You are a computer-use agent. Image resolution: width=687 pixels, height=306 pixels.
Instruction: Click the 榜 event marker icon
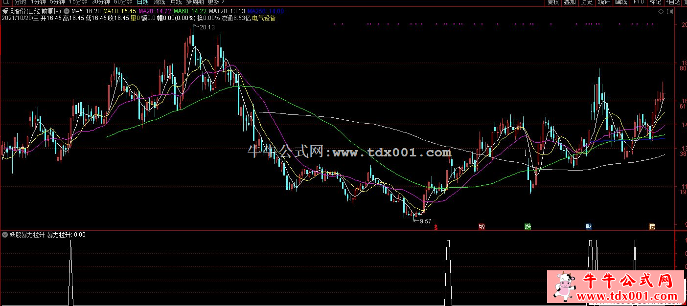[x=652, y=227]
